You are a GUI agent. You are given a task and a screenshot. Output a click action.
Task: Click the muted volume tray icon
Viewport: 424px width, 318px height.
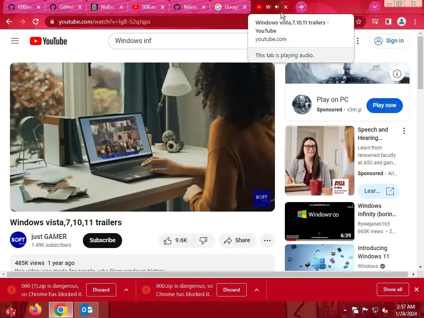tap(385, 310)
